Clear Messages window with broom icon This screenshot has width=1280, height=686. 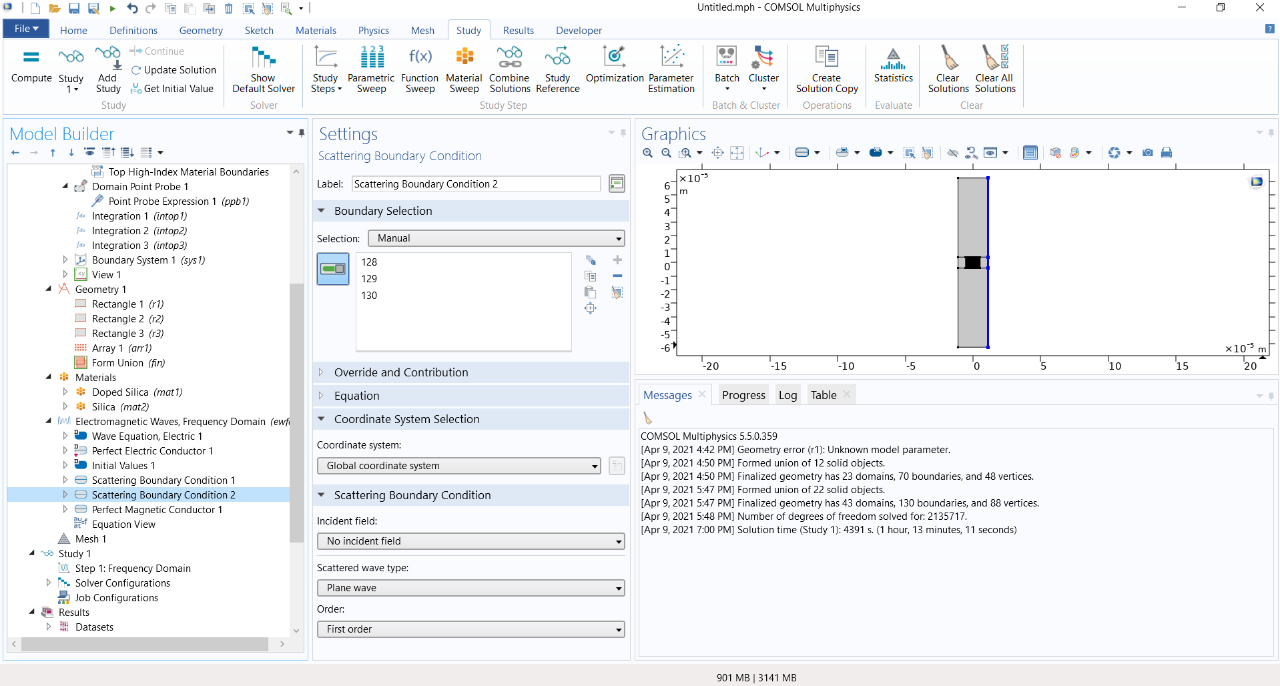pyautogui.click(x=647, y=418)
